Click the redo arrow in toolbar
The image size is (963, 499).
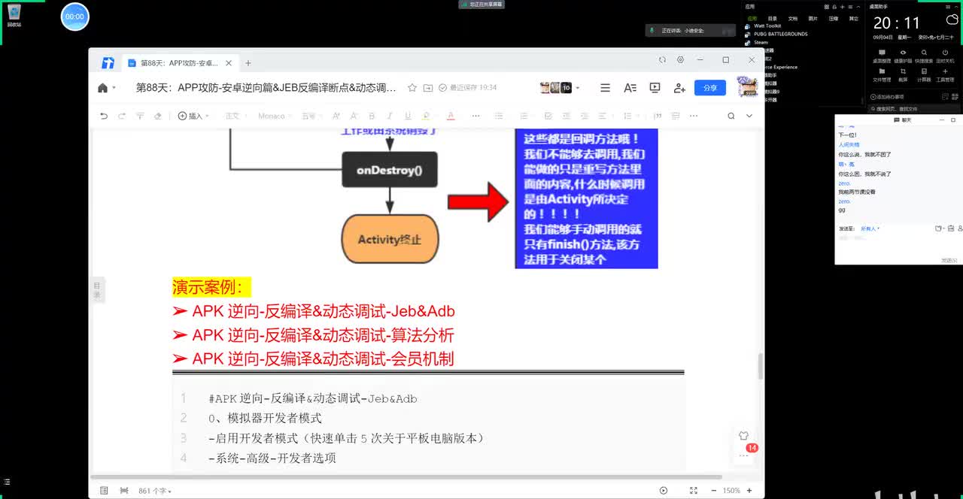122,116
